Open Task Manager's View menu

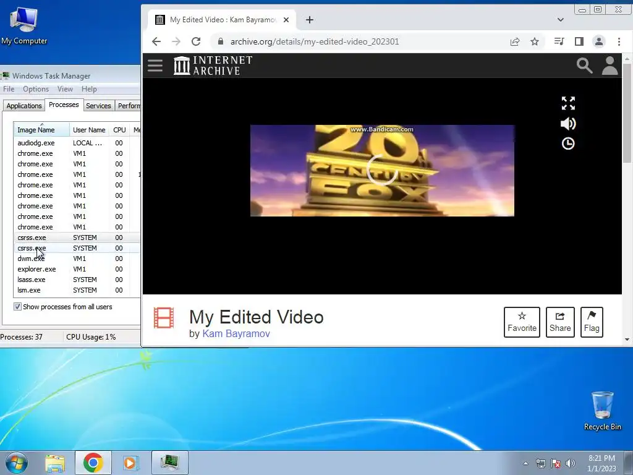pyautogui.click(x=65, y=89)
